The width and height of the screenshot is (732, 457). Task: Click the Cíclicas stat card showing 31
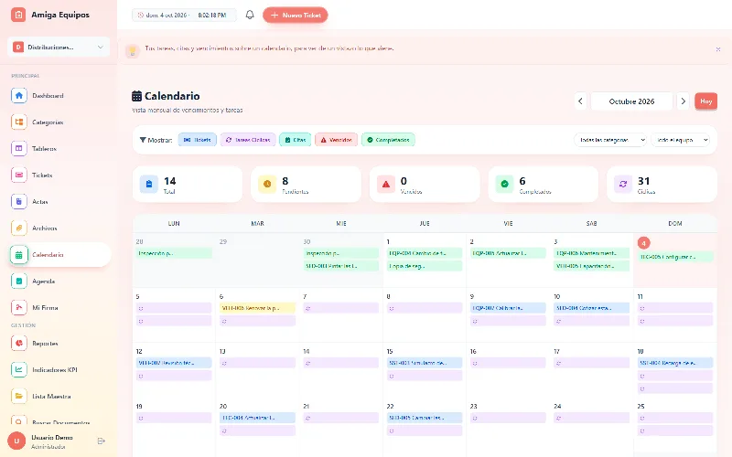click(x=662, y=185)
